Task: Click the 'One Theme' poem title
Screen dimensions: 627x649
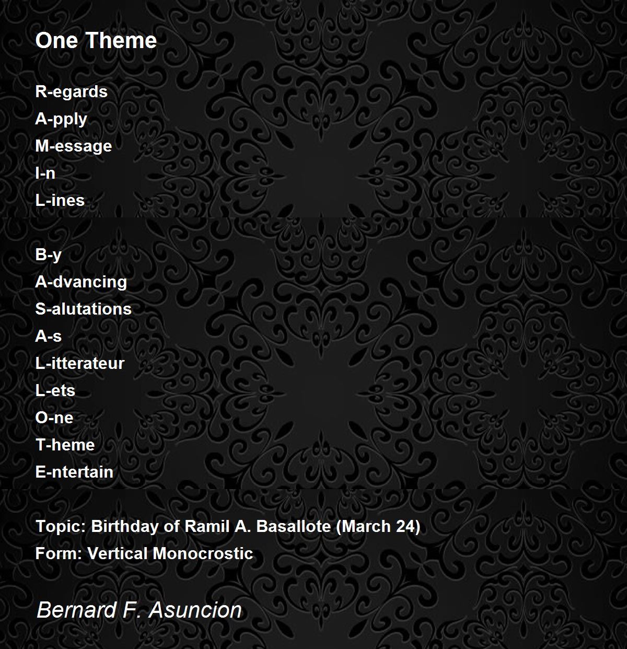Action: [96, 40]
